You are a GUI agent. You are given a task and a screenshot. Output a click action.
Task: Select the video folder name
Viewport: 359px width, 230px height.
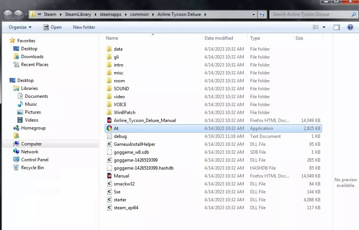click(x=119, y=96)
